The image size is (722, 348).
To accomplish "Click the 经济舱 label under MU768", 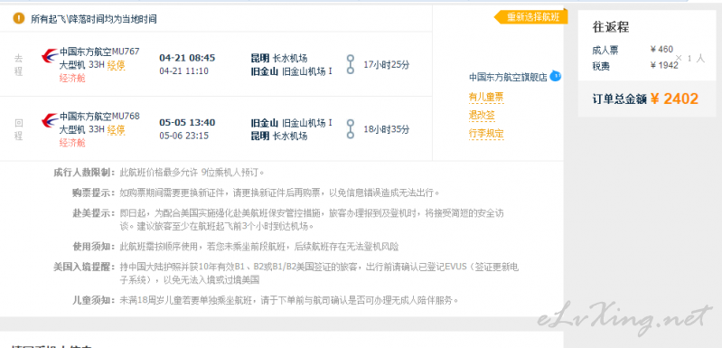I will click(72, 143).
